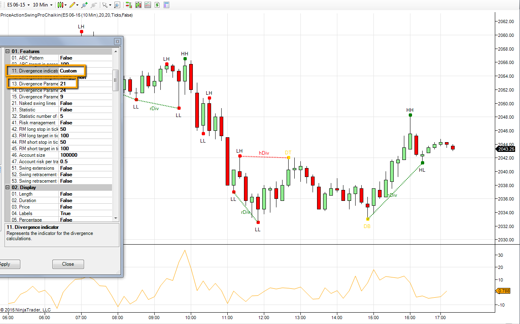
Task: Open the 10 Min interval dropdown
Action: (43, 5)
